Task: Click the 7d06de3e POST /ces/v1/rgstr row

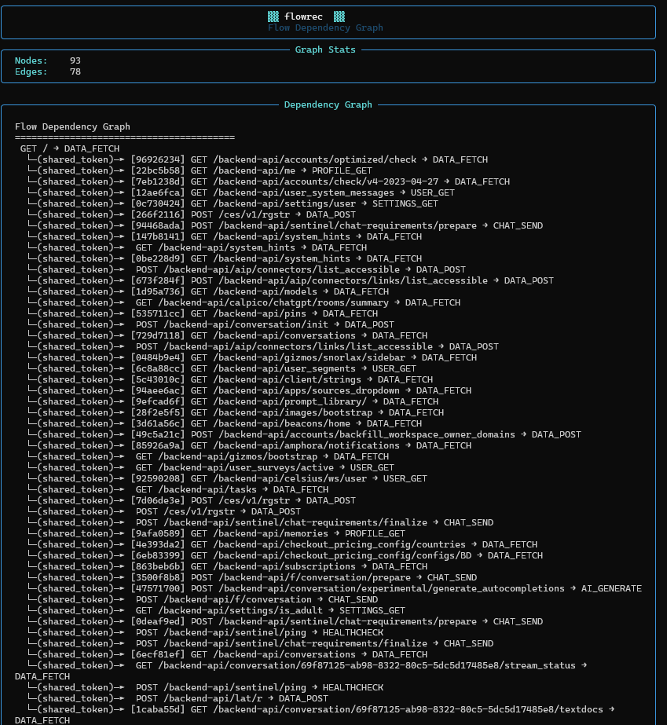Action: click(x=192, y=501)
